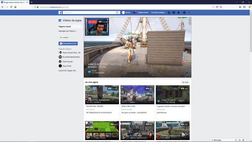The width and height of the screenshot is (252, 142).
Task: Select Página inicial in sidebar
Action: [70, 27]
